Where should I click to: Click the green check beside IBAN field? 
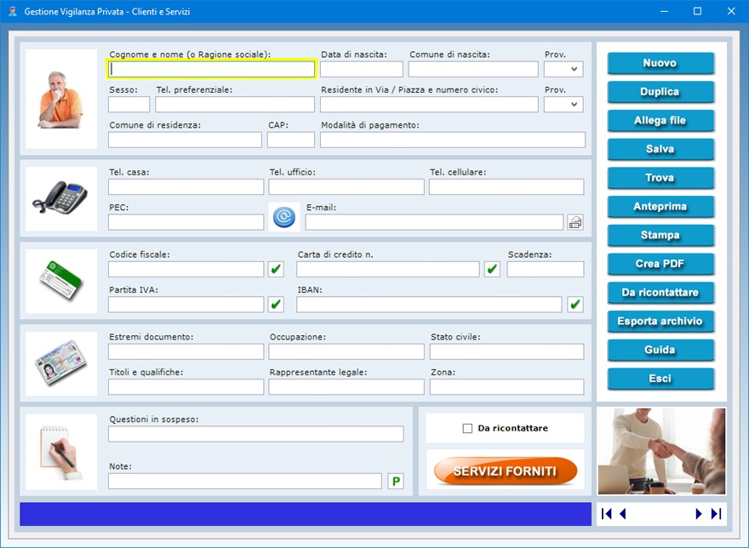click(x=575, y=305)
